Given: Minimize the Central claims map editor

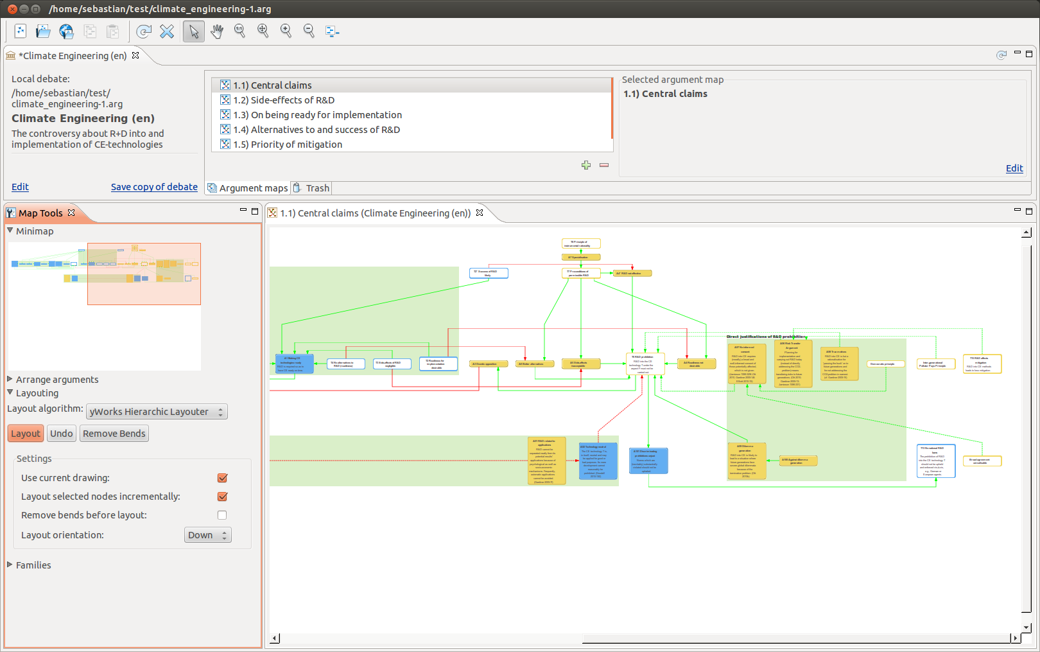Looking at the screenshot, I should (1018, 210).
